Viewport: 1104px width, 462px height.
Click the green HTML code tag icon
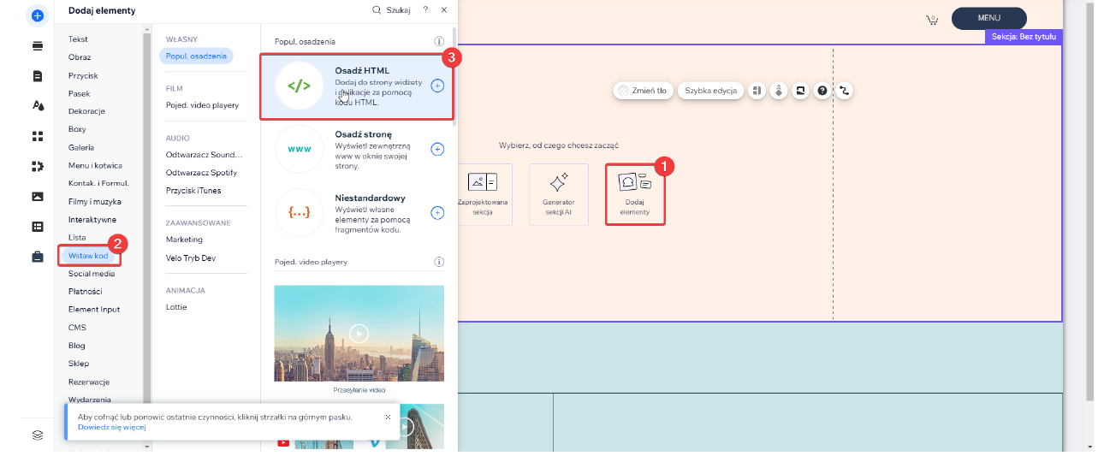(x=300, y=86)
